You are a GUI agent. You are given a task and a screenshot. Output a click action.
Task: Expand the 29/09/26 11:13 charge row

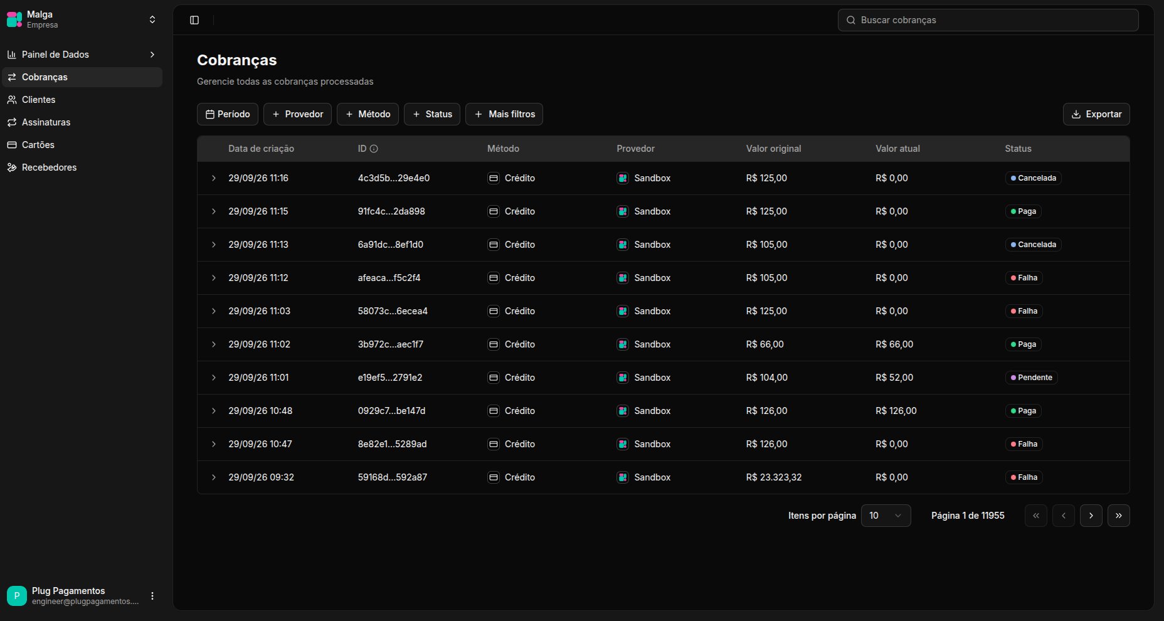pos(214,245)
